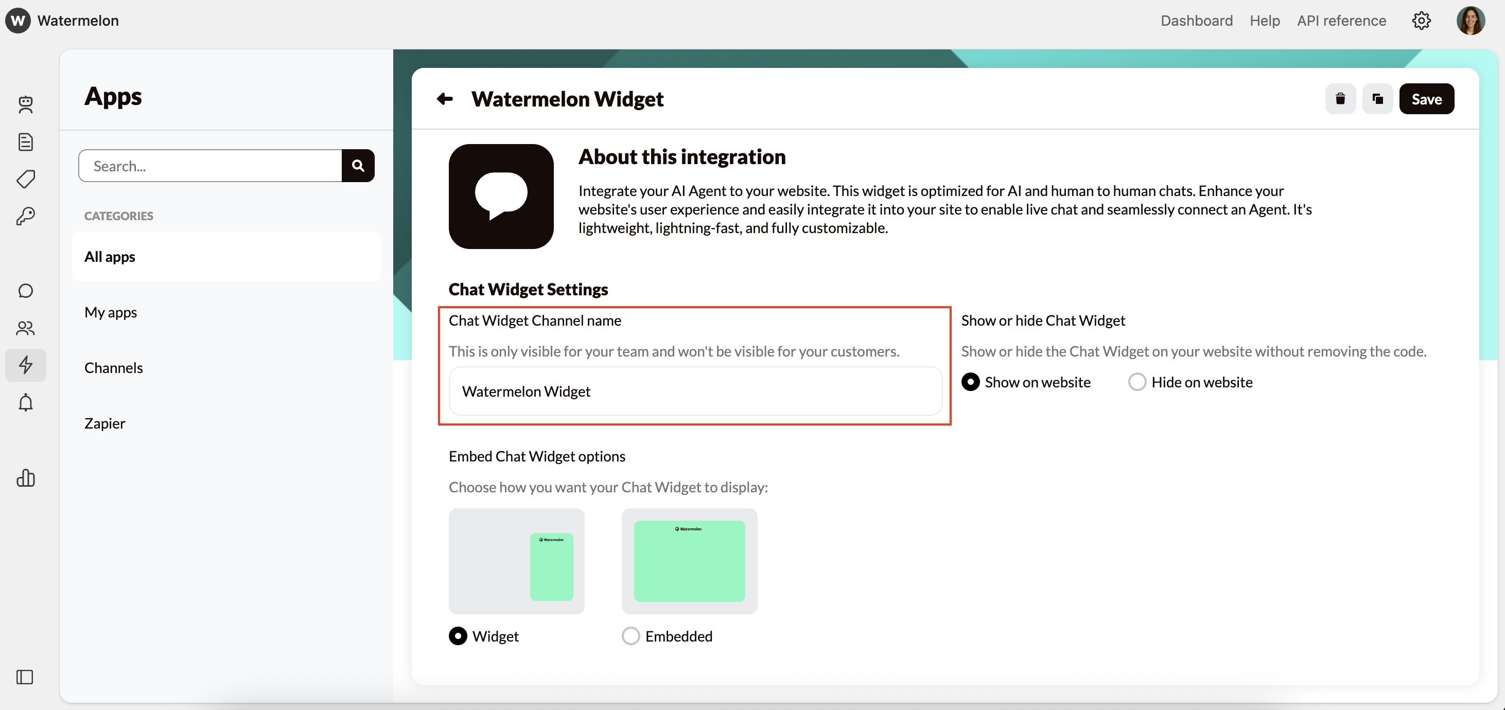Select the Widget display option
Screen dimensions: 1505x710
(x=458, y=636)
